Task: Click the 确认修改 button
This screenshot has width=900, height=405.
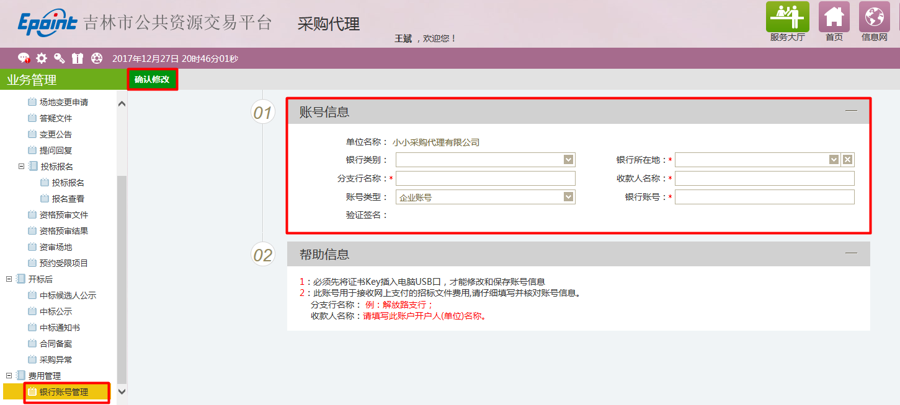Action: click(152, 79)
